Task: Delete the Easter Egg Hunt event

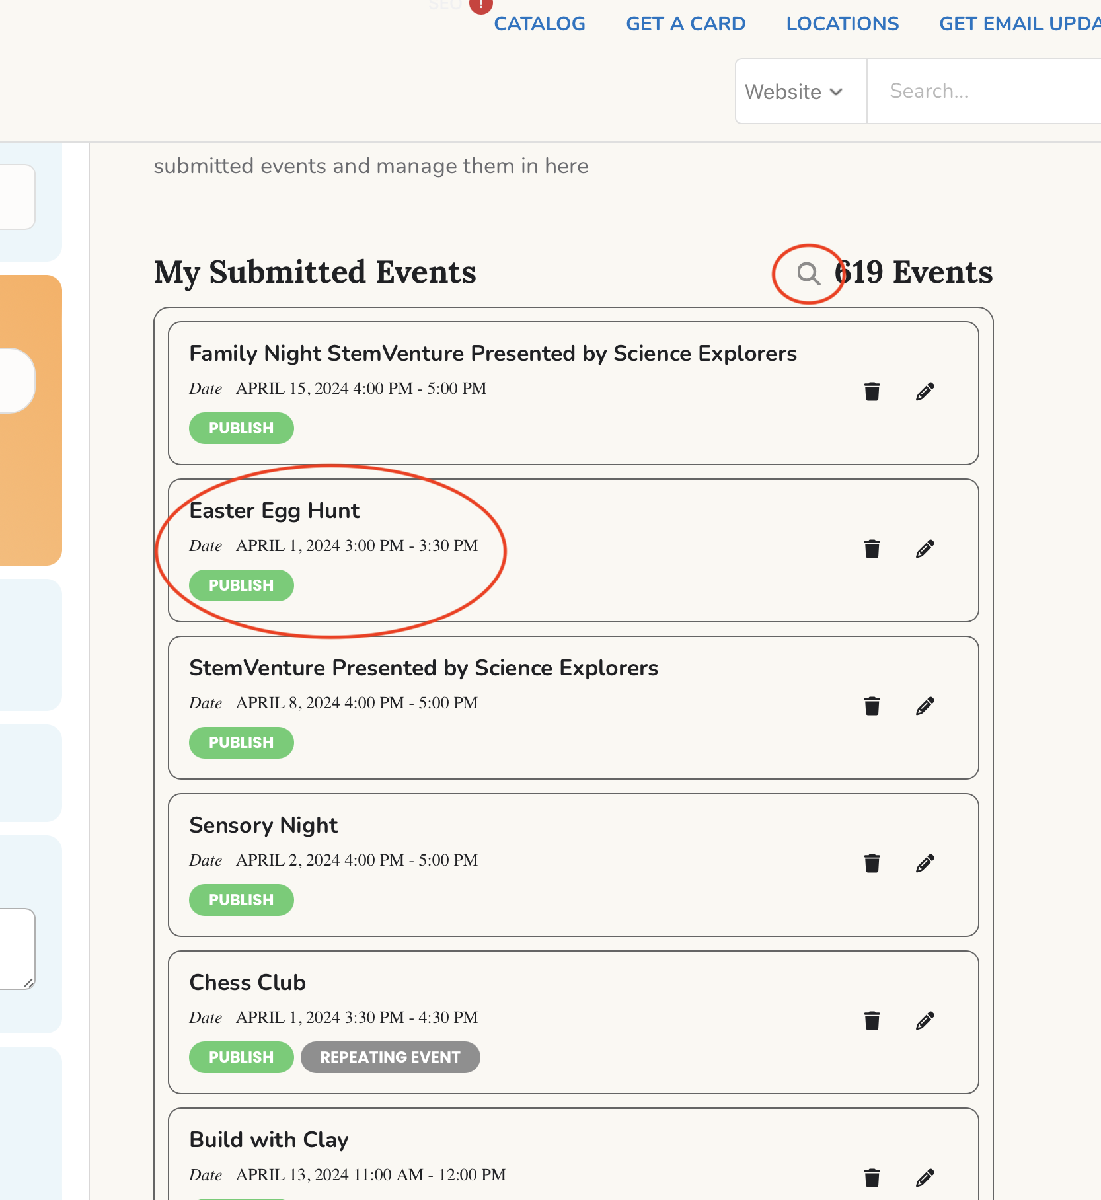Action: click(872, 548)
